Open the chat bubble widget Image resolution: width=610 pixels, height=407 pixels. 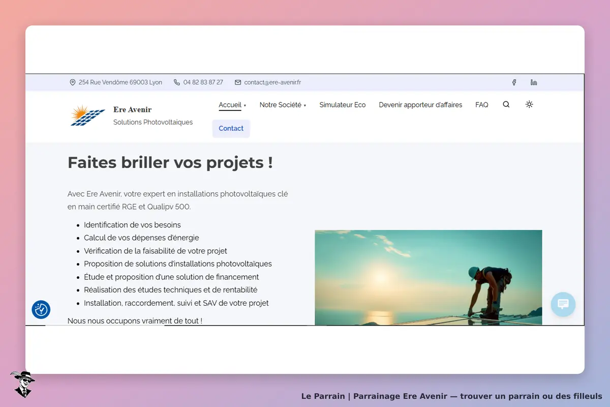click(x=563, y=304)
